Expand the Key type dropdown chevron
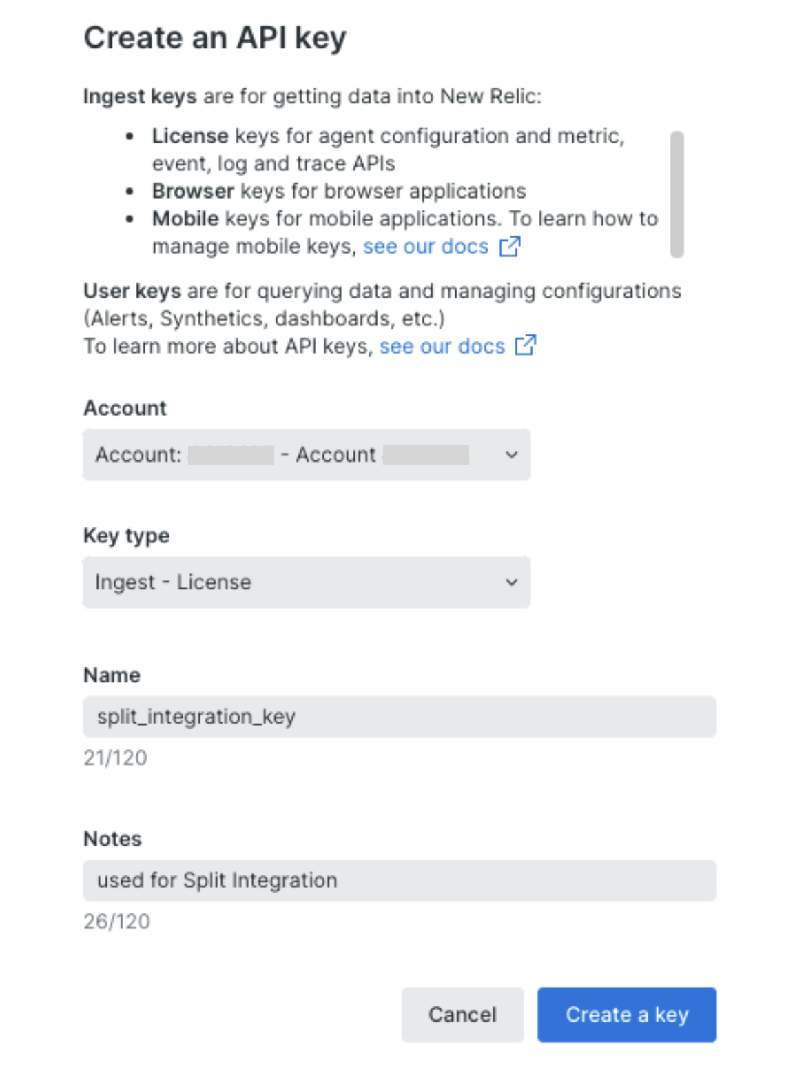This screenshot has height=1067, width=806. (511, 582)
